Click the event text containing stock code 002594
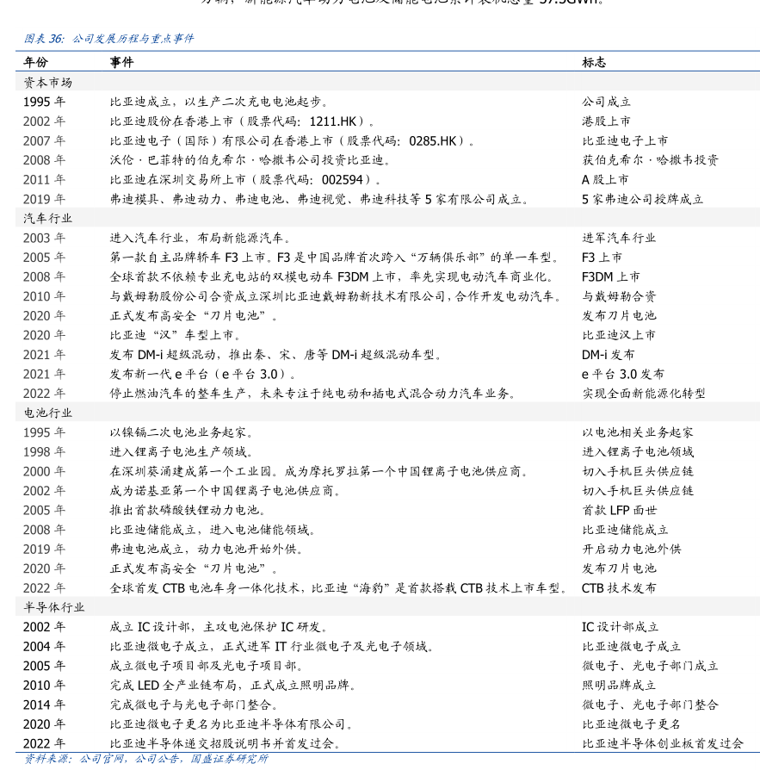The width and height of the screenshot is (760, 770). [245, 179]
